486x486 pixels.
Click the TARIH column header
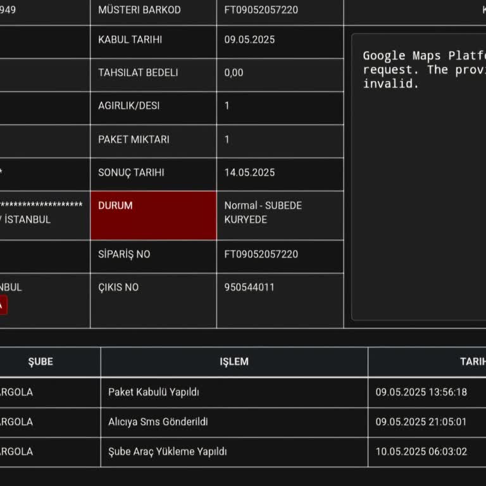coord(472,362)
